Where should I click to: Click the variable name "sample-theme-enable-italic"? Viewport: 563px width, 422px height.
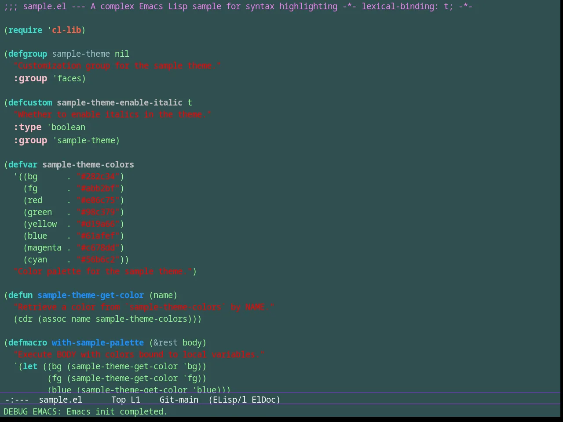[120, 103]
